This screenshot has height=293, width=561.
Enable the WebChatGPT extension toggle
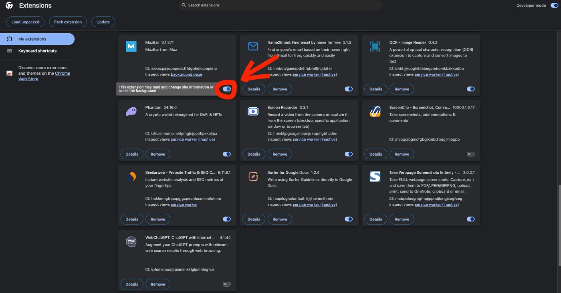tap(226, 284)
